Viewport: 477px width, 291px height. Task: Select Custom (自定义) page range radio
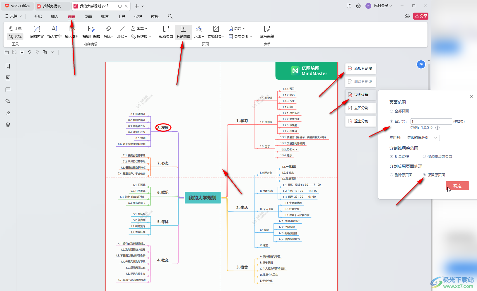391,121
